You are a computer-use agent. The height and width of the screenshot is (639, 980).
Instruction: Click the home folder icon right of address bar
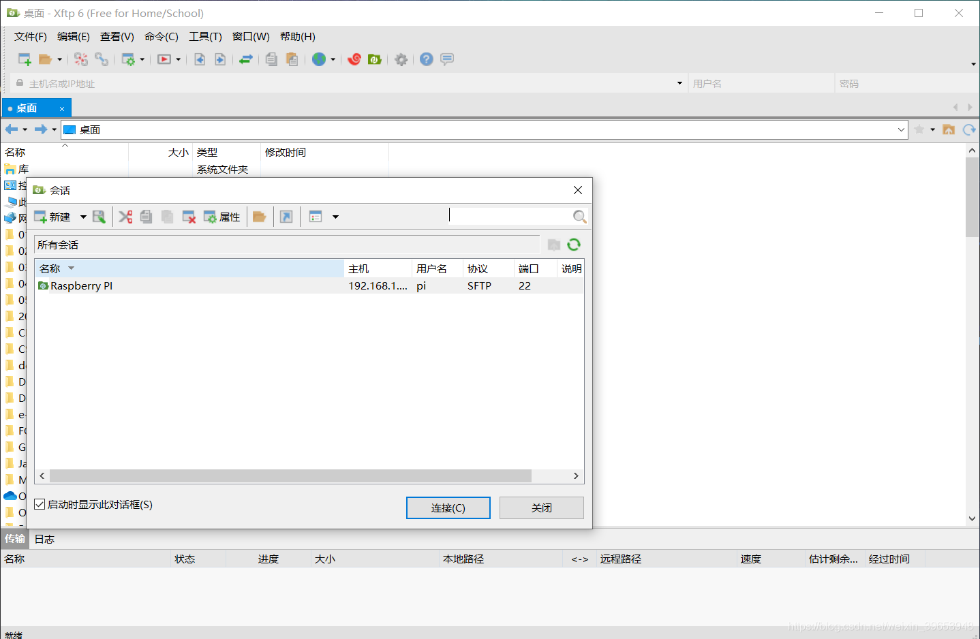coord(949,129)
